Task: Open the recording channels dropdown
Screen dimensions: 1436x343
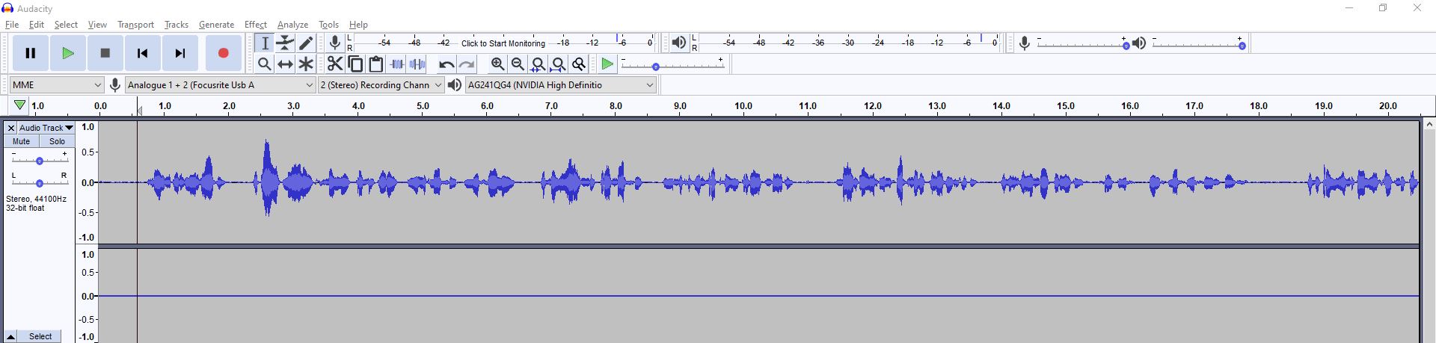Action: pyautogui.click(x=381, y=85)
